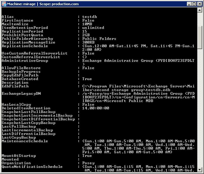
Task: Click the testdb alias value
Action: coord(89,17)
